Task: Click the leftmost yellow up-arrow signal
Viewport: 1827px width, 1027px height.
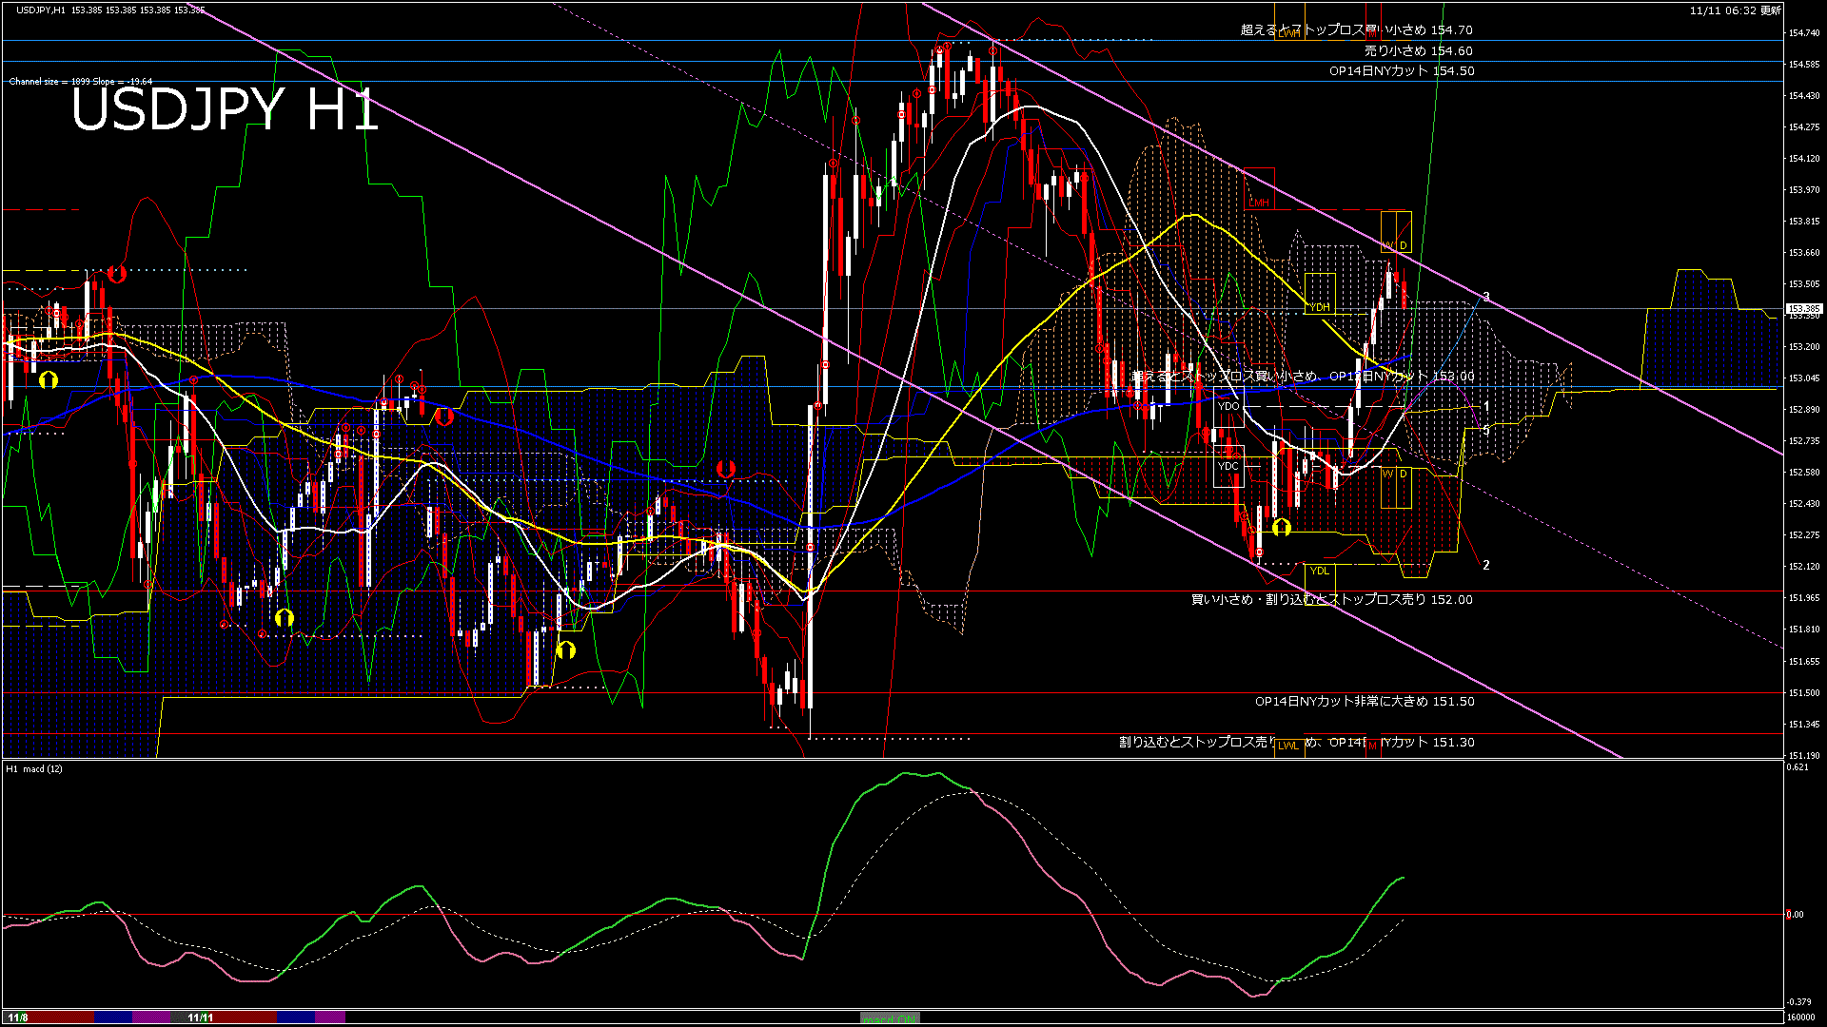Action: 49,380
